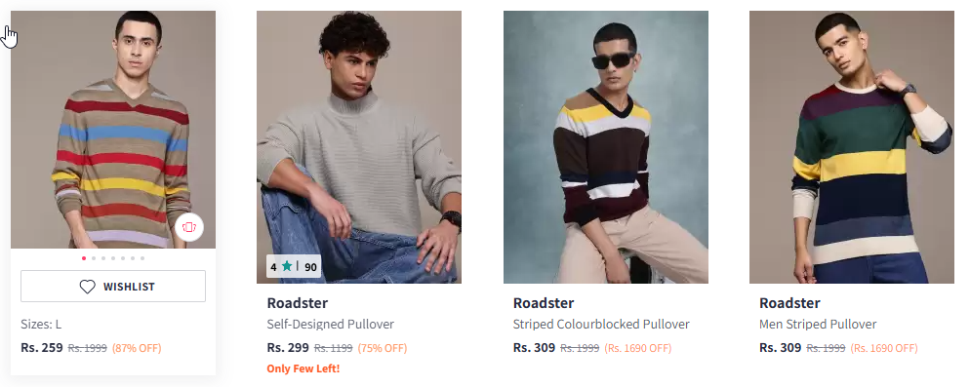Open the multicolor striped V-neck sweater image
The height and width of the screenshot is (387, 970).
pos(113,130)
